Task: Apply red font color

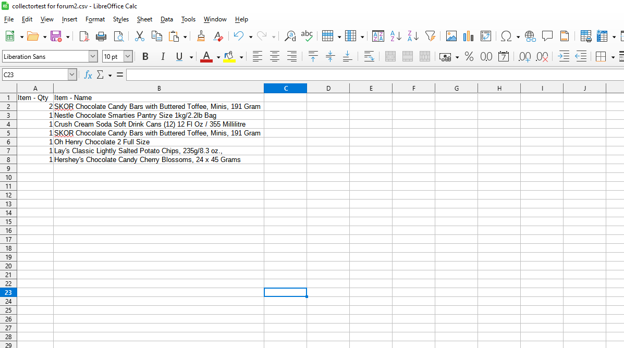Action: (x=206, y=56)
